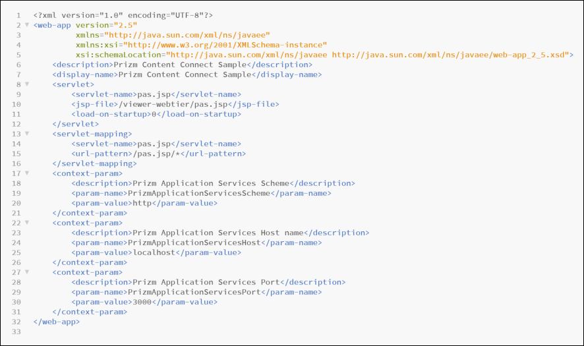Collapse the context-param block at line 17
This screenshot has width=584, height=346.
pos(27,173)
